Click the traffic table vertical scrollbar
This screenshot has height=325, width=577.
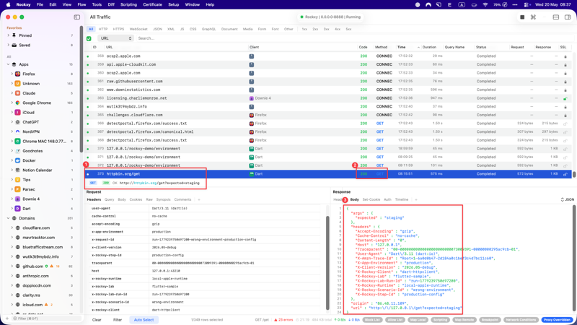(574, 174)
